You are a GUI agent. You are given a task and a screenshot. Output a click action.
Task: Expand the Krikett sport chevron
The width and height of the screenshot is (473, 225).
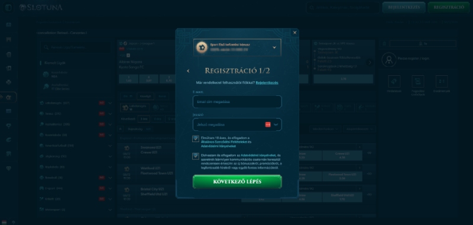coord(110,199)
